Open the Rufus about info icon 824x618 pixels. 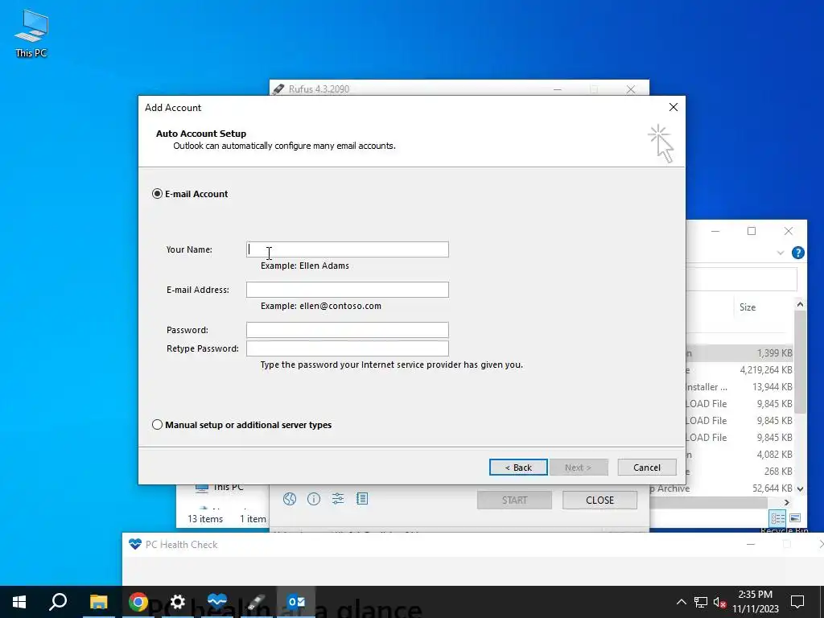[314, 499]
